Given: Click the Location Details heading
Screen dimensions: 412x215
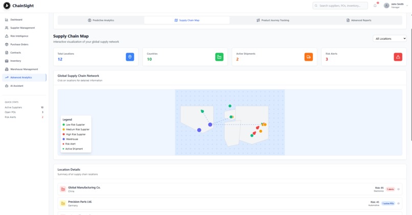Looking at the screenshot, I should click(x=69, y=170).
